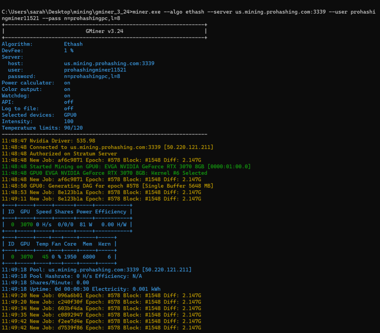Image resolution: width=380 pixels, height=333 pixels.
Task: Click the 'Selected devices:' value 'GPU0'
Action: 70,115
